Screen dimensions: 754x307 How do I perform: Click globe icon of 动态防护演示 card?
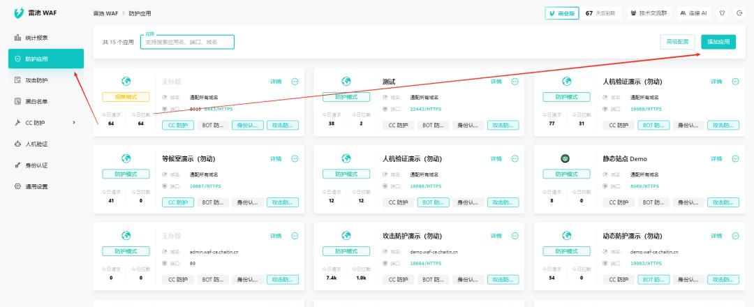[x=567, y=235]
